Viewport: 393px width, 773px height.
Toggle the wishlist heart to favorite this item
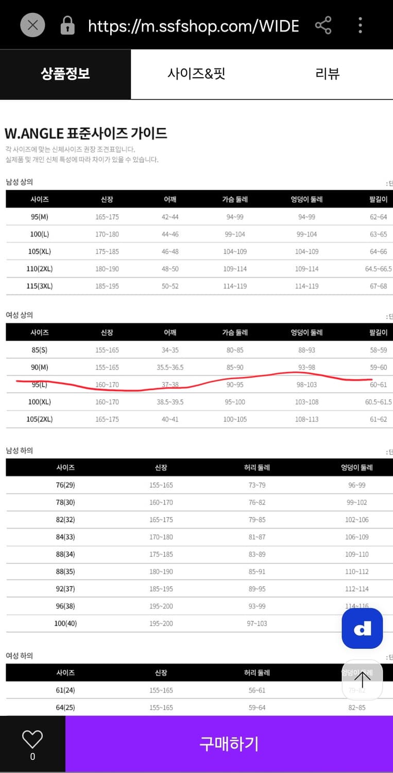click(x=32, y=740)
